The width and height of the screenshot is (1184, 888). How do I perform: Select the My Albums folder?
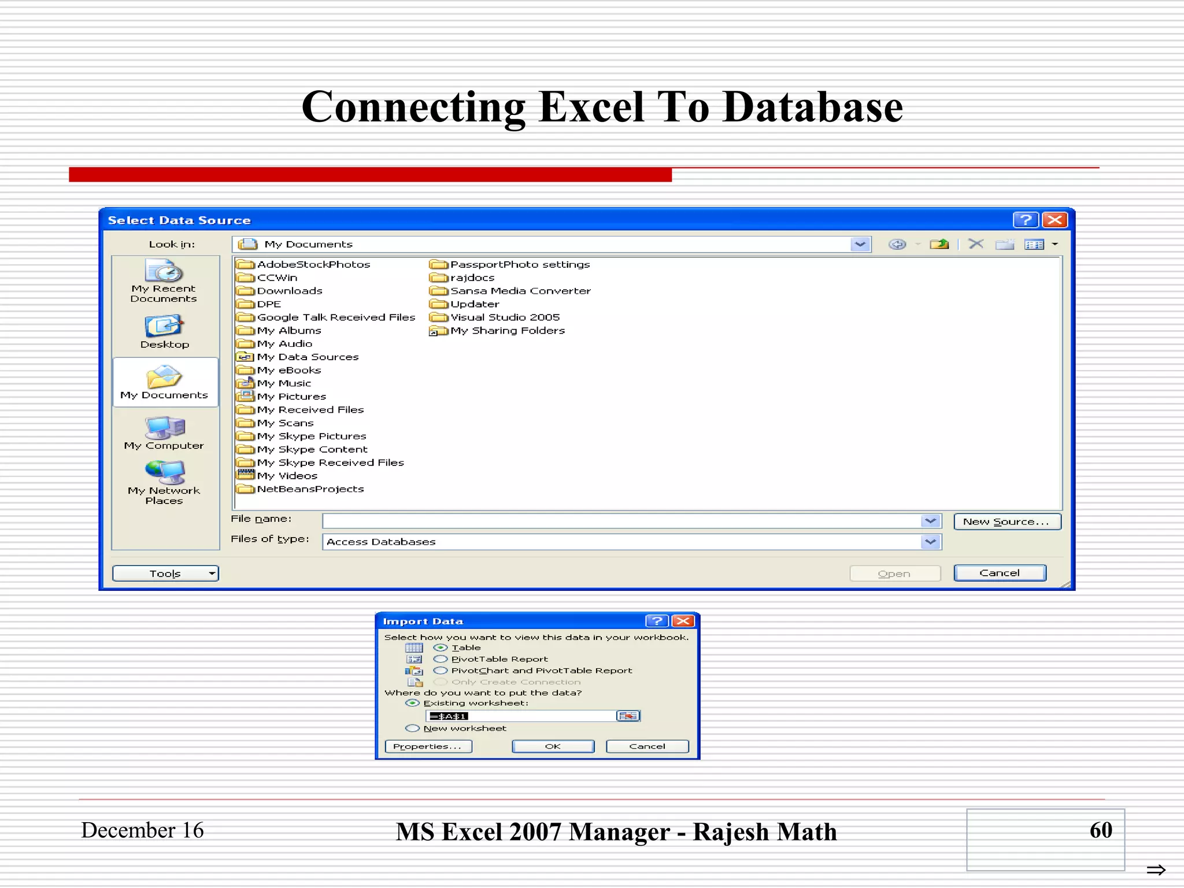pyautogui.click(x=279, y=331)
